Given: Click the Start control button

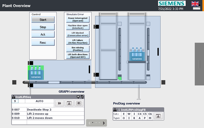Looking at the screenshot, I should (x=43, y=20).
